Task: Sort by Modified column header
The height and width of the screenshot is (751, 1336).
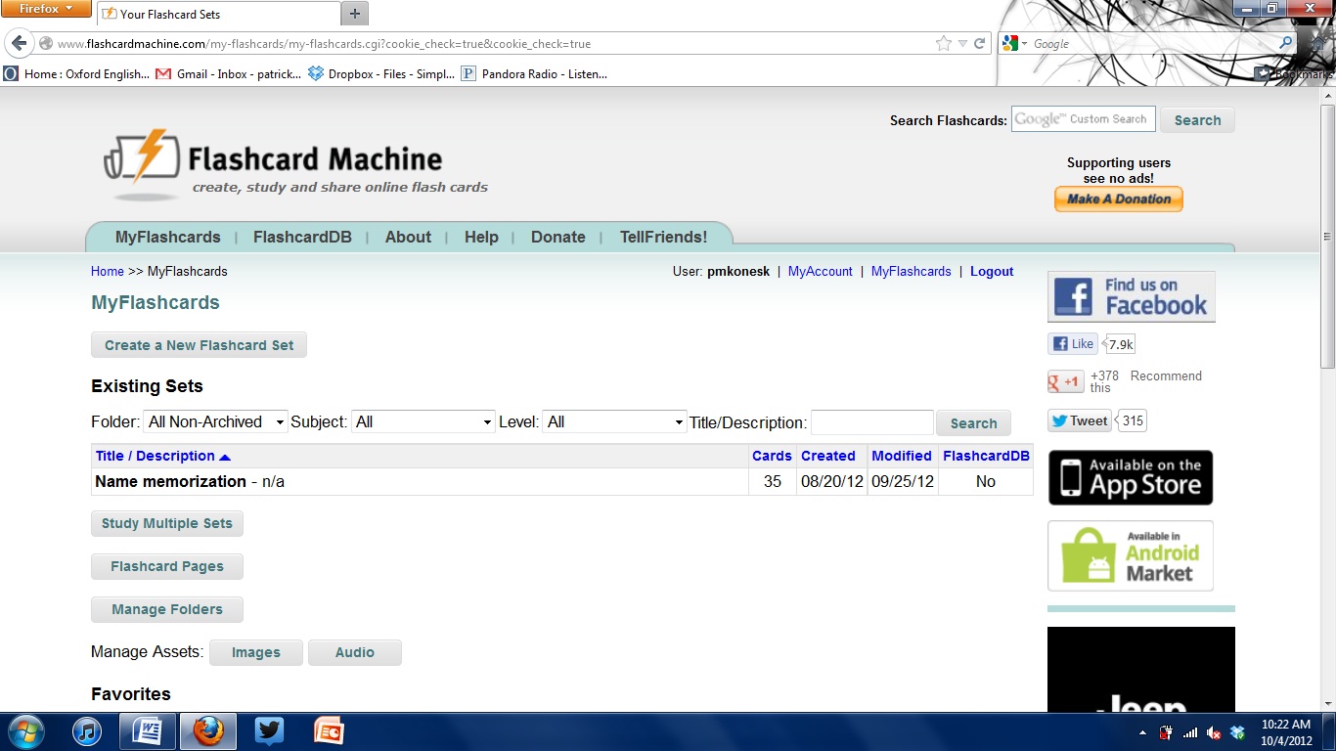Action: 902,456
